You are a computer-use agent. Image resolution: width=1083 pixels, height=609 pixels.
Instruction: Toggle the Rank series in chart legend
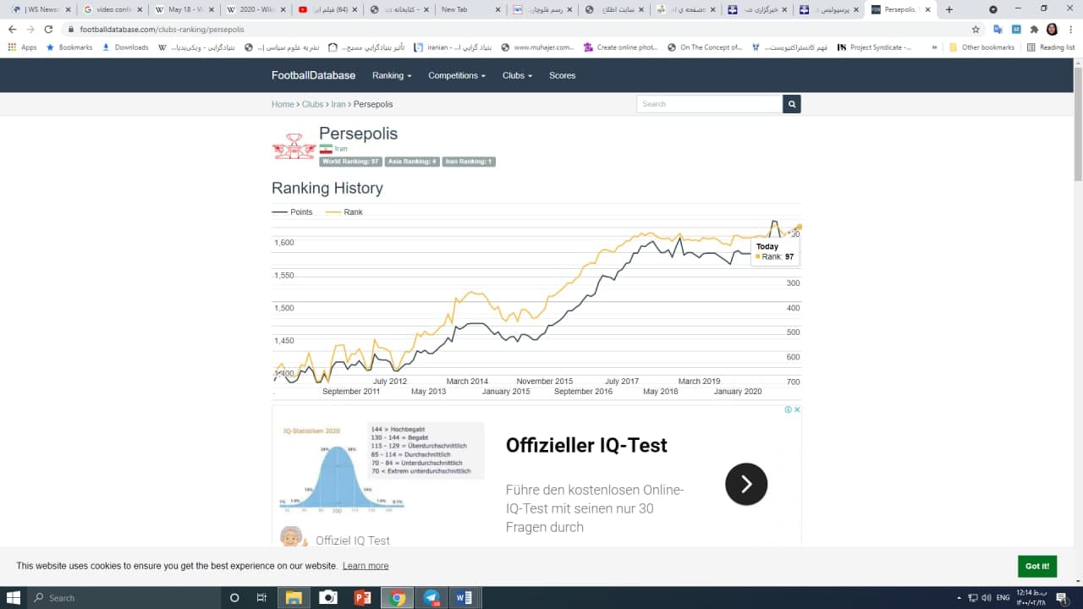[344, 211]
